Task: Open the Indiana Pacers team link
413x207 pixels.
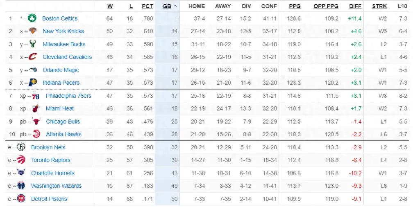Action: pyautogui.click(x=61, y=83)
